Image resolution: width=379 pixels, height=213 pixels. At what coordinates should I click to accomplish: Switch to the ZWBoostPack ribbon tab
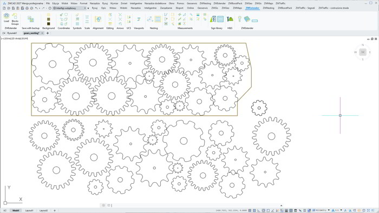coord(285,8)
